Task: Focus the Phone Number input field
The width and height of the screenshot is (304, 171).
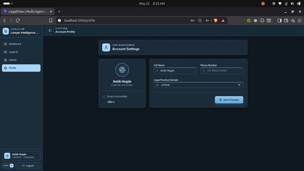Action: [222, 71]
